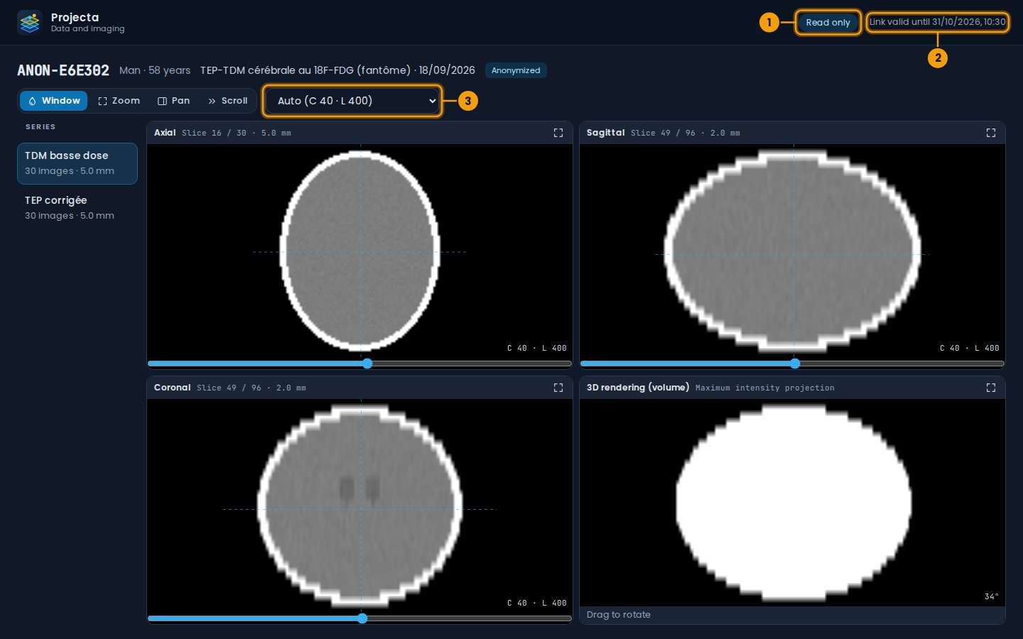Maximize the Sagittal viewport

point(991,133)
